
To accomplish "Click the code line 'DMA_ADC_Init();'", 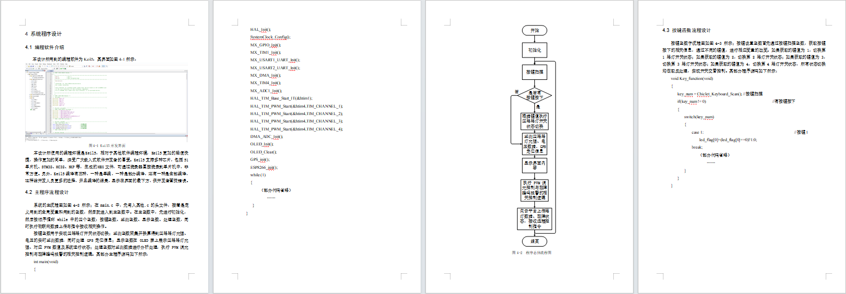I will coord(267,137).
